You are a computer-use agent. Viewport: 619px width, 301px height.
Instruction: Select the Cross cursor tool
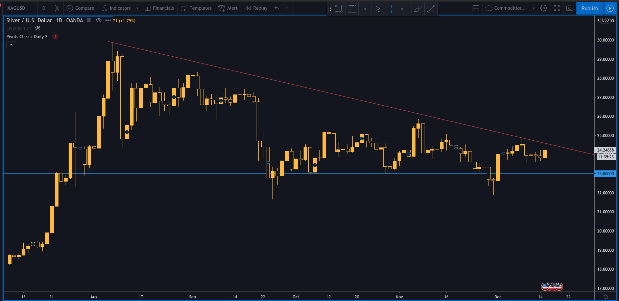click(x=391, y=9)
